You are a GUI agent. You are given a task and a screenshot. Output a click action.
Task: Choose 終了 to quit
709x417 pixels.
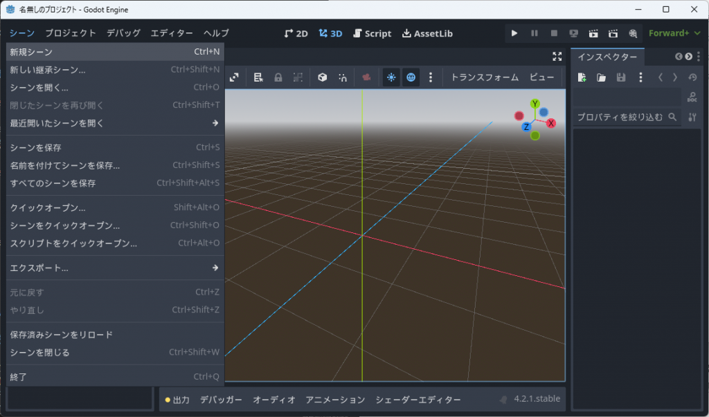click(115, 377)
